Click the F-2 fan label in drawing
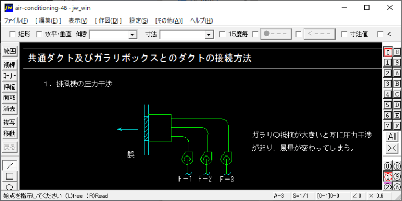 [205, 178]
